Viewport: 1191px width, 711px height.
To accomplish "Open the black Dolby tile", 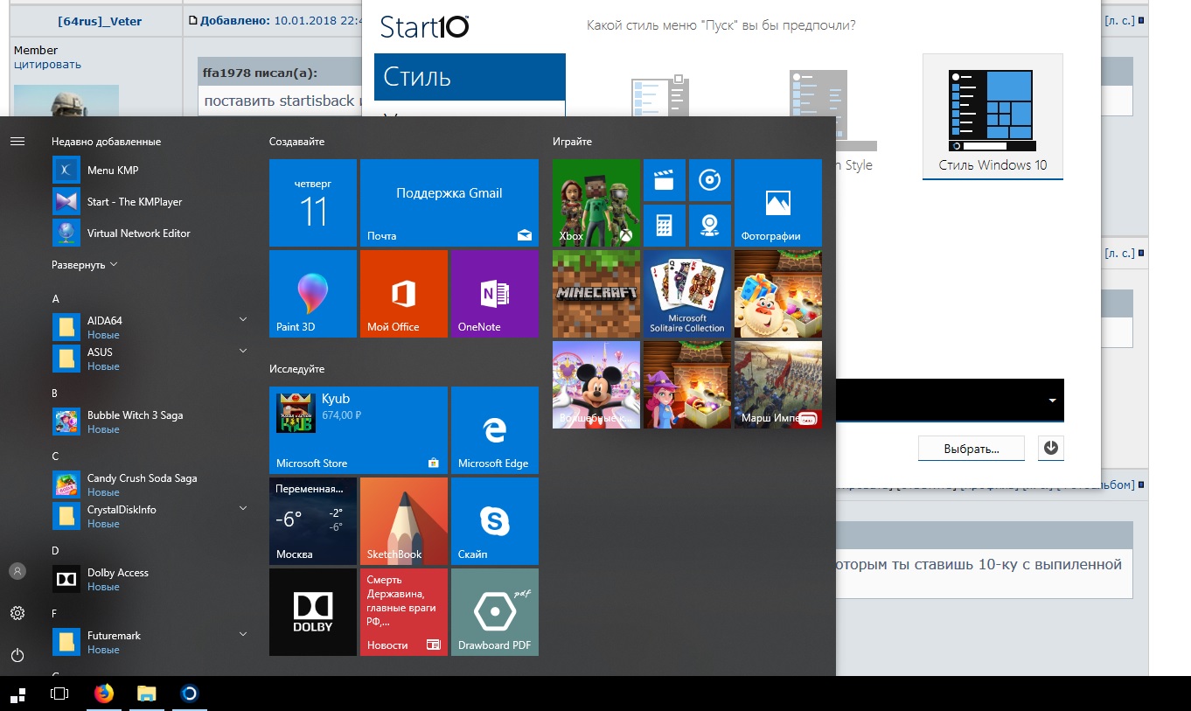I will click(x=313, y=612).
